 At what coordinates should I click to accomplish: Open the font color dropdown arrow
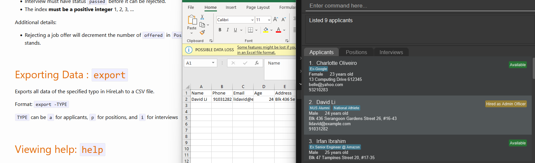point(284,30)
